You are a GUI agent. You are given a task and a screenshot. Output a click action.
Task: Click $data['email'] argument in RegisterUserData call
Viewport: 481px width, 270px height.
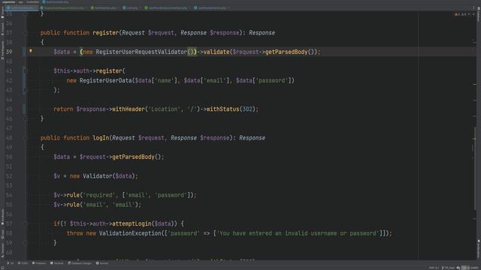tap(207, 80)
